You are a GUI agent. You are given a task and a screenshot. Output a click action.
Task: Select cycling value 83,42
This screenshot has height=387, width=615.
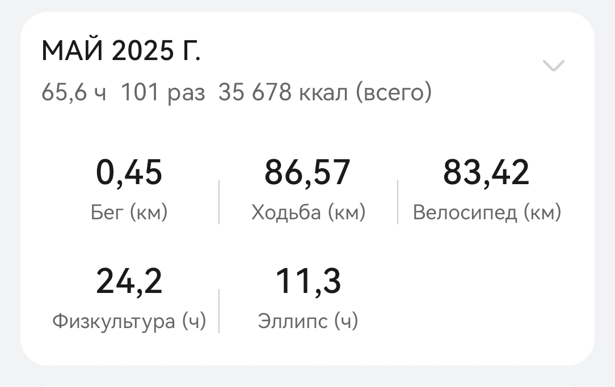(486, 172)
